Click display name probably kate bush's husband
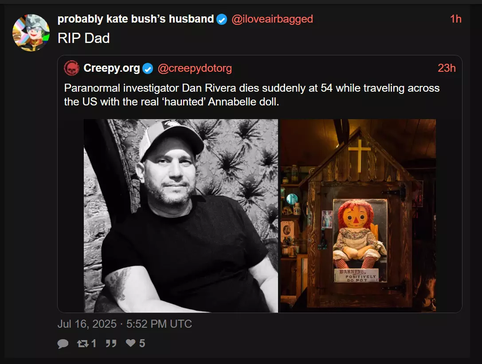Screen dimensions: 482x364 tap(136, 19)
